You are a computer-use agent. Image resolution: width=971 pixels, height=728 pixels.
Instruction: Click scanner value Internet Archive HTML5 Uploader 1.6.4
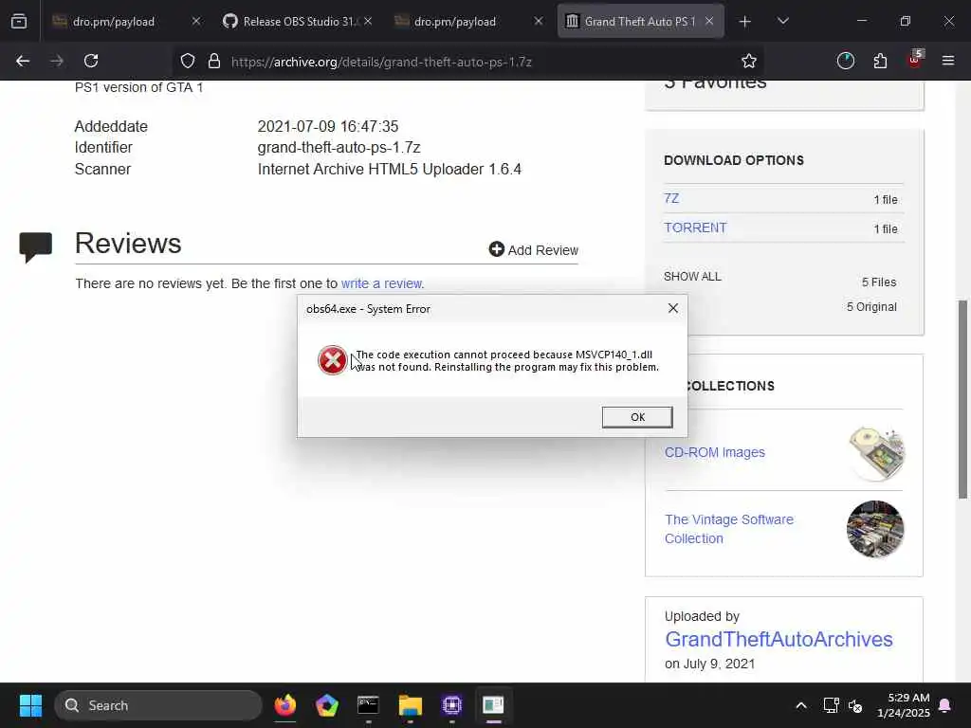pyautogui.click(x=390, y=169)
